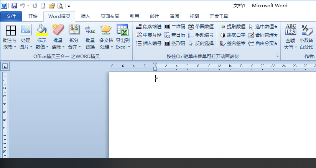Click the 自由分页★ button
This screenshot has height=168, width=316.
click(263, 44)
